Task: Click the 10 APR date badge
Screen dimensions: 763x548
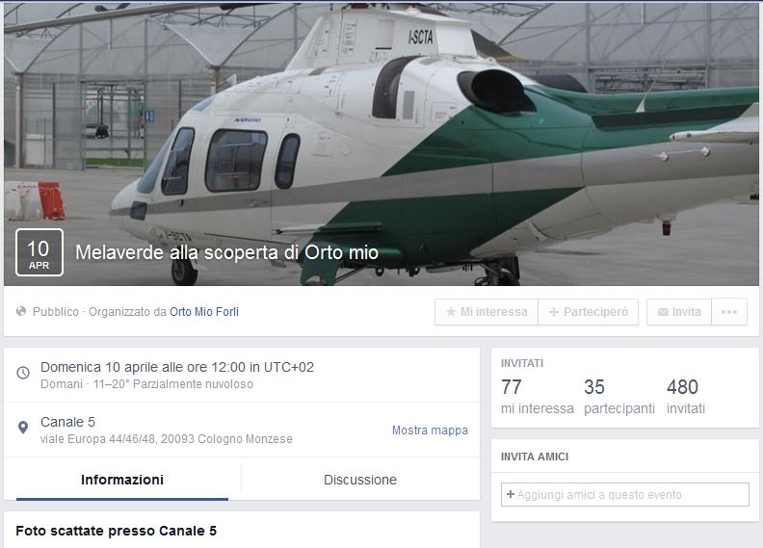Action: click(39, 252)
